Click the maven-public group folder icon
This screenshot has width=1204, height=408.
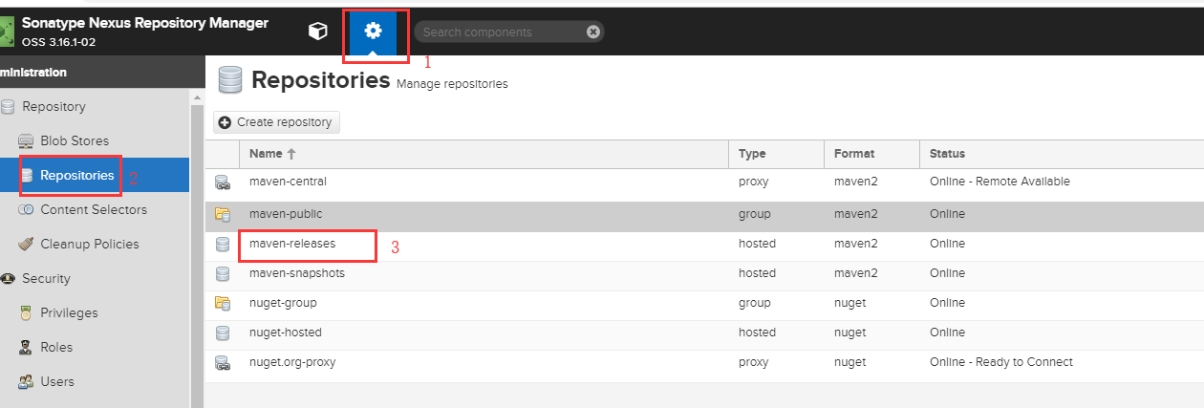223,214
